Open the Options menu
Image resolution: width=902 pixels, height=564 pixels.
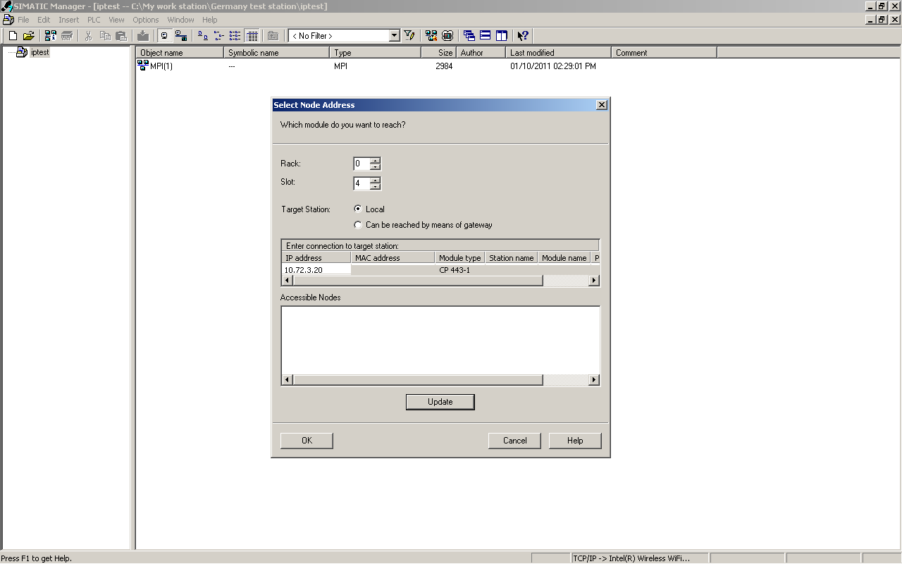pos(146,20)
